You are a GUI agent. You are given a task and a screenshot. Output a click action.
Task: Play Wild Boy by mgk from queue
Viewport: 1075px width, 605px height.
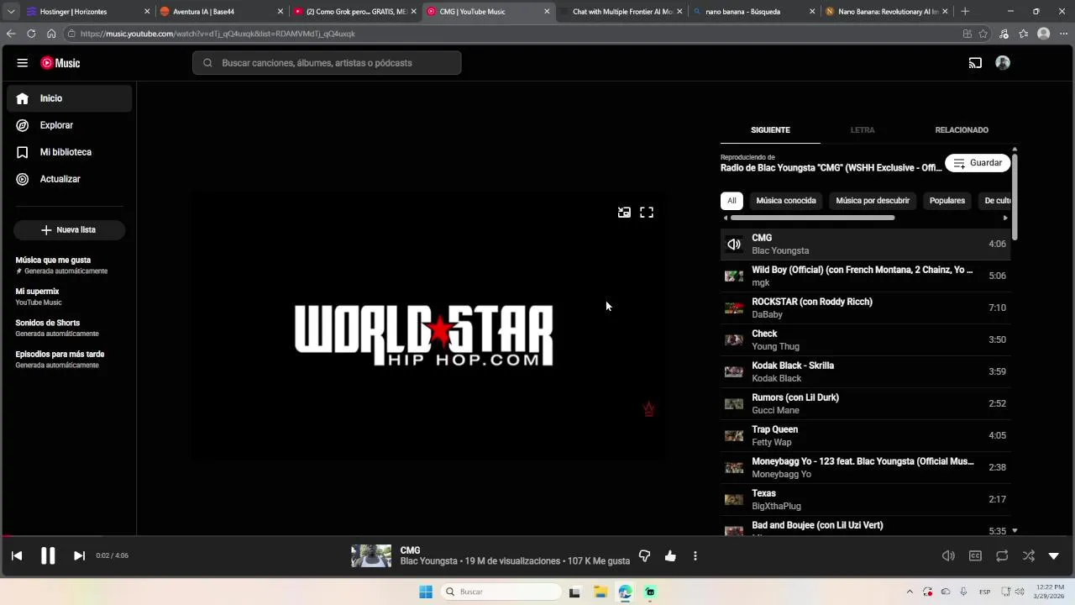tap(865, 276)
